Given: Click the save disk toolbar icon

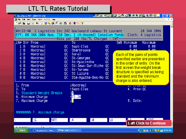Looking at the screenshot, I should coord(24,23).
